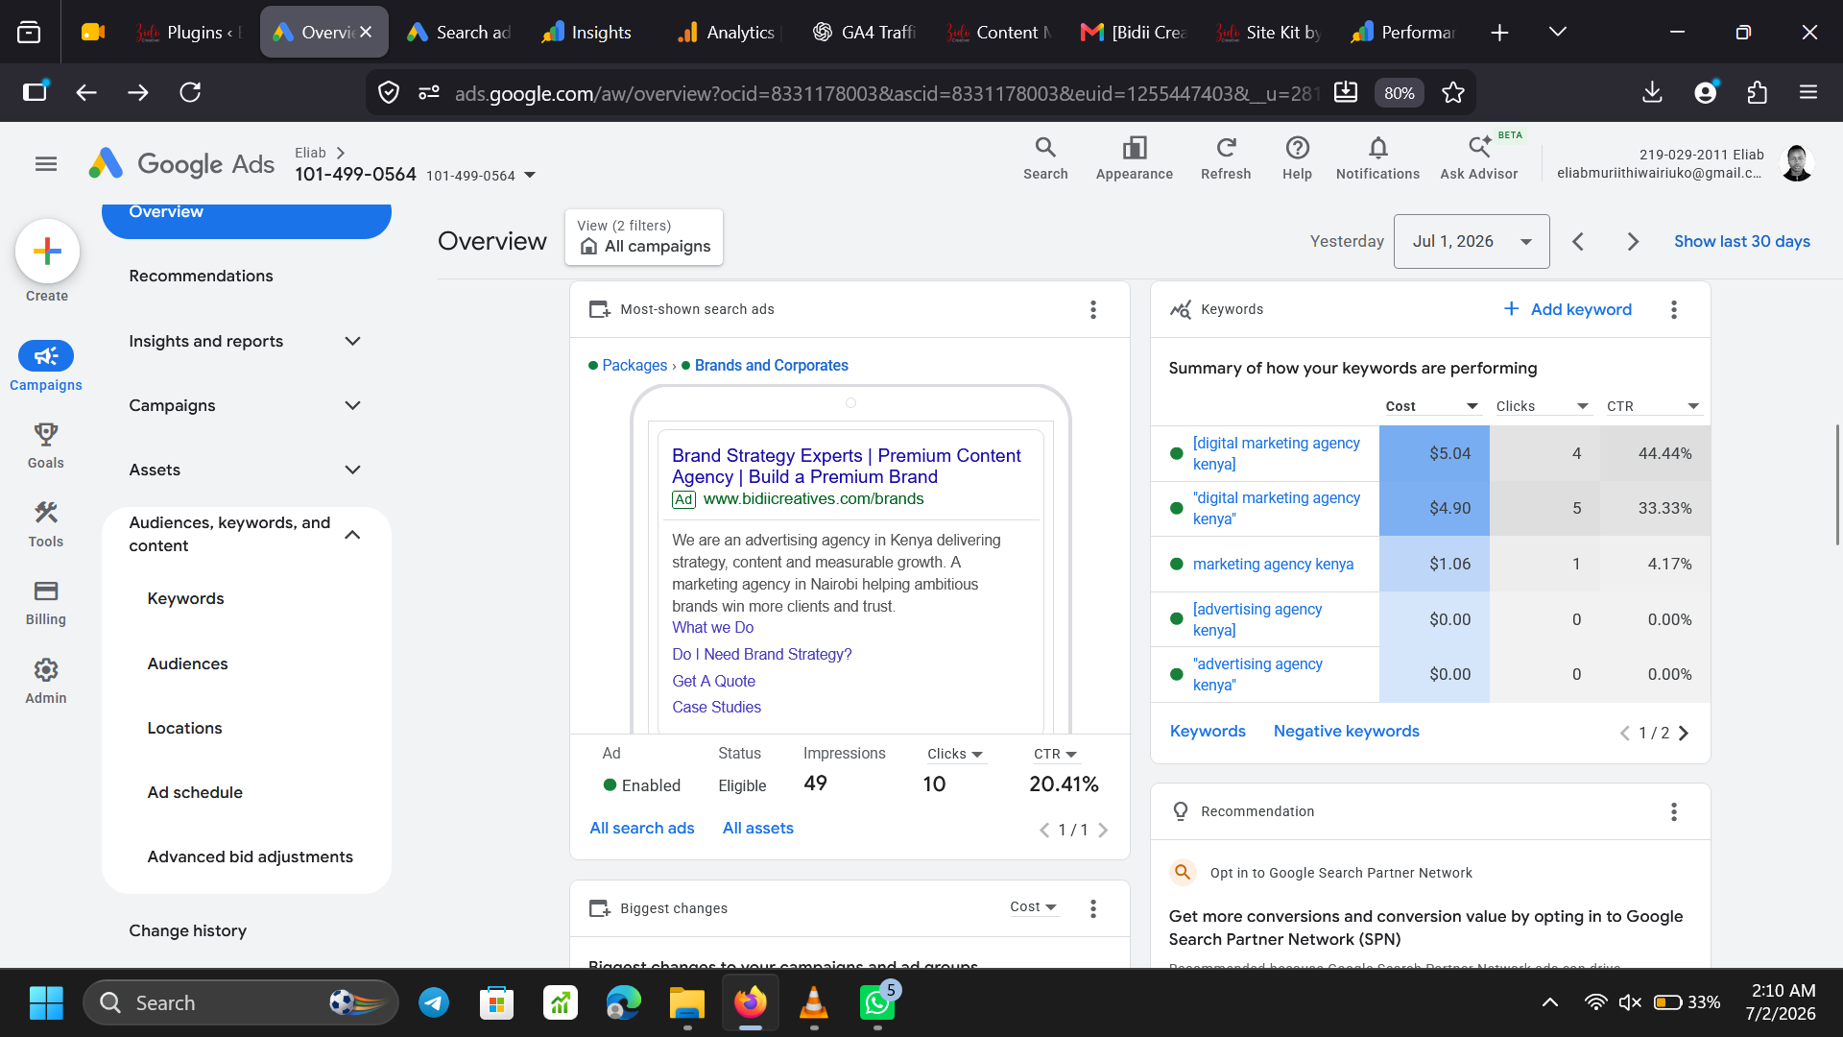Open the Appearance settings icon

pyautogui.click(x=1134, y=158)
